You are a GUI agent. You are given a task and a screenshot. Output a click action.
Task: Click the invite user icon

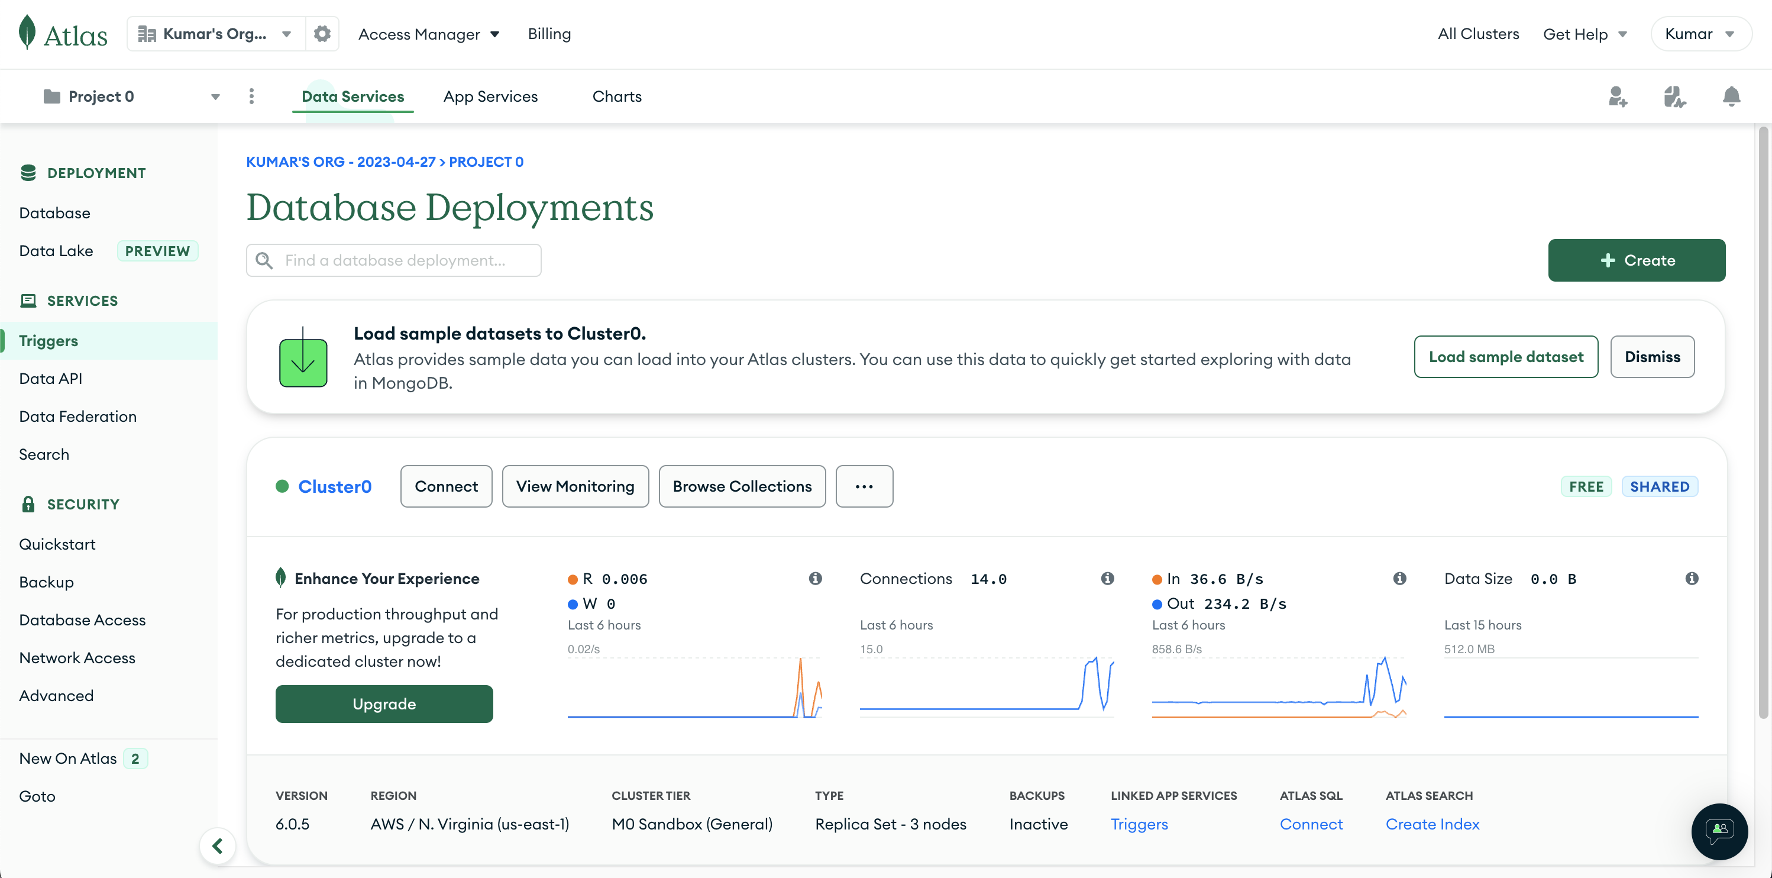pyautogui.click(x=1618, y=96)
